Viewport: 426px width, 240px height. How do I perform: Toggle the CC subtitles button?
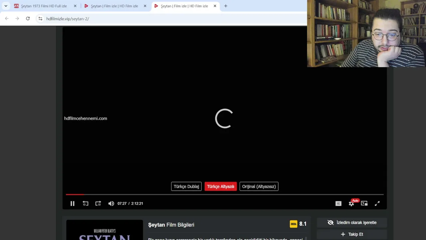(x=338, y=203)
